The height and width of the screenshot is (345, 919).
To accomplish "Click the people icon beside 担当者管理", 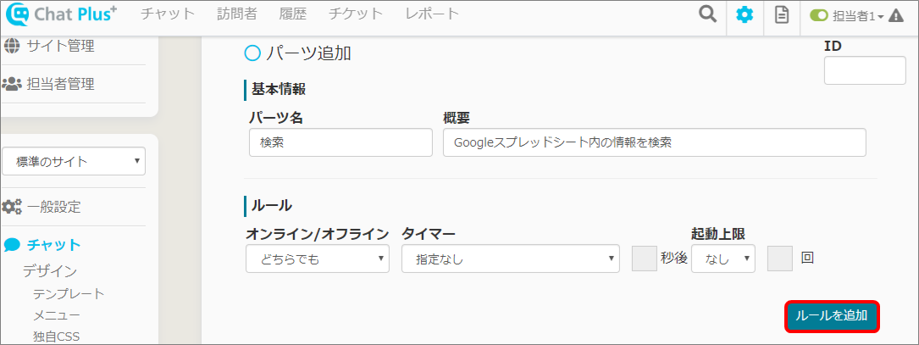I will point(12,83).
